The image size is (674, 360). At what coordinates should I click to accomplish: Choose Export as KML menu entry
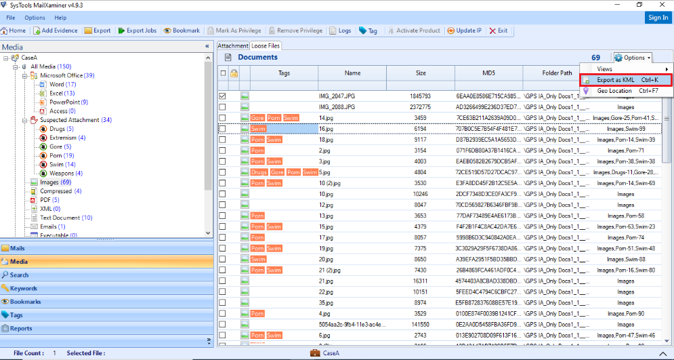(625, 80)
